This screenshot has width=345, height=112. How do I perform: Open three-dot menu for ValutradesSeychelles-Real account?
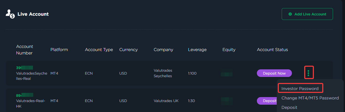[308, 73]
